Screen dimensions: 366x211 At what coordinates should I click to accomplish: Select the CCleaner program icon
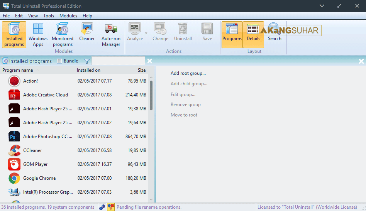(14, 150)
